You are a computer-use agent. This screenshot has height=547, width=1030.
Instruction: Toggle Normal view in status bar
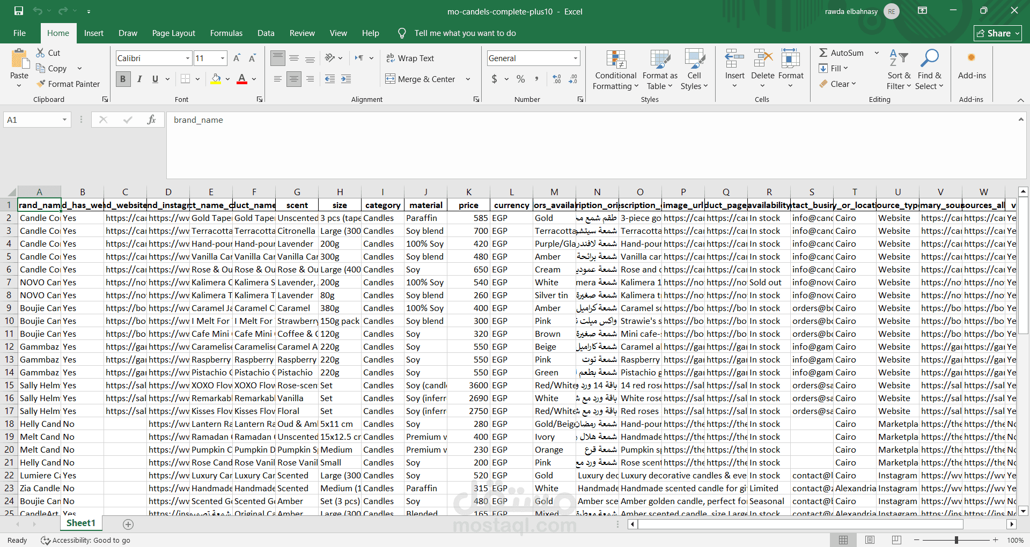click(x=843, y=540)
